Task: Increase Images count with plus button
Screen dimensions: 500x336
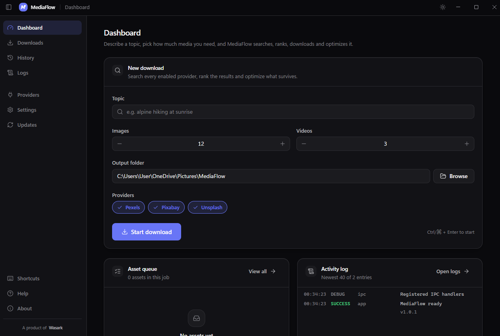Action: (x=283, y=144)
